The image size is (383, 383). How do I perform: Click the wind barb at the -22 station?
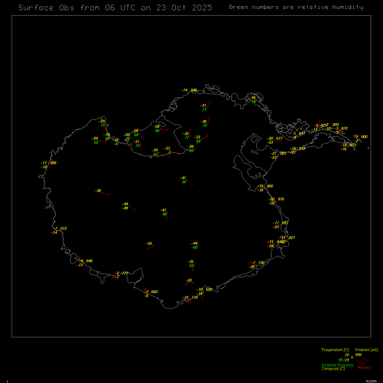pos(189,283)
